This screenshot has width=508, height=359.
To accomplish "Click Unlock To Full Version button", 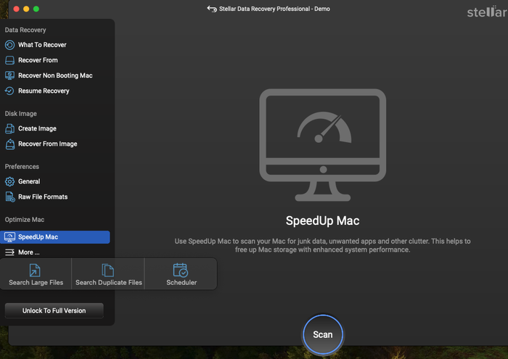I will [54, 310].
